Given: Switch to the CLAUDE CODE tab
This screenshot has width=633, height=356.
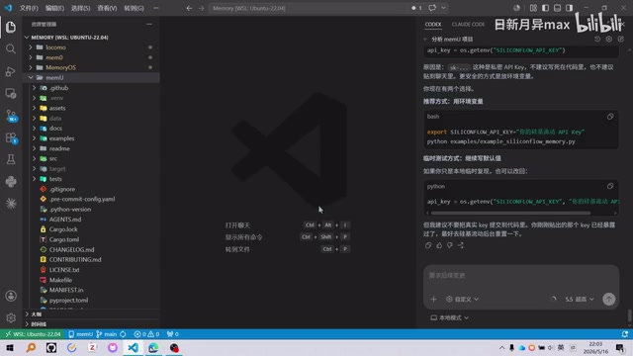Looking at the screenshot, I should 468,24.
